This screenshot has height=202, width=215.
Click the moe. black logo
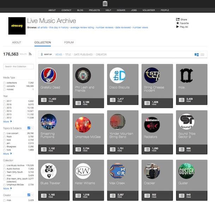tap(186, 76)
